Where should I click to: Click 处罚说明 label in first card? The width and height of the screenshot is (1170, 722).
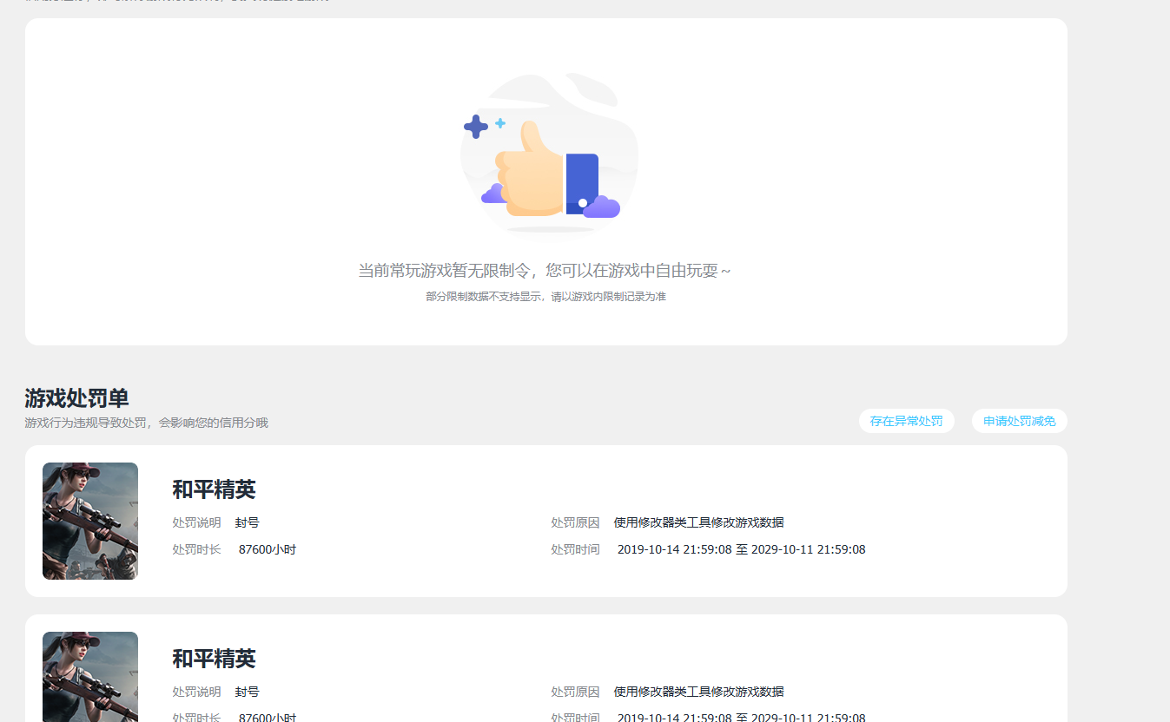click(x=196, y=522)
